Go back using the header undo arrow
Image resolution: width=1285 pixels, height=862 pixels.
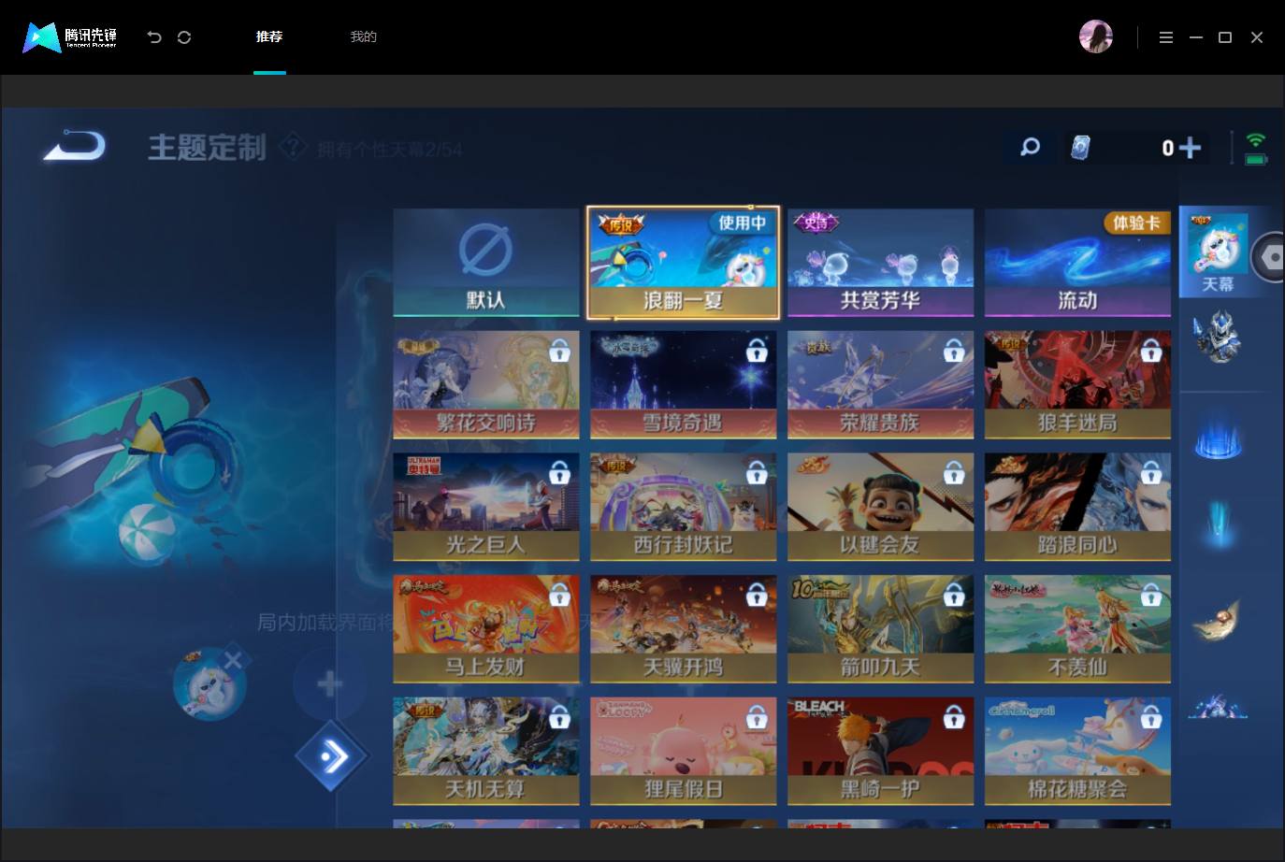point(154,37)
